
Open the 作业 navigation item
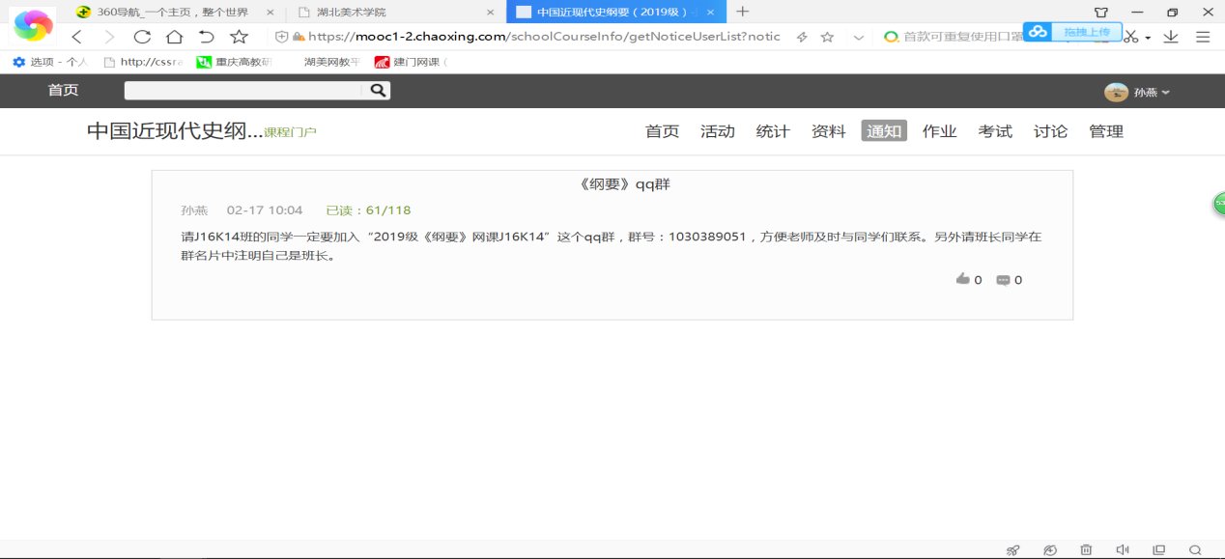[x=939, y=131]
